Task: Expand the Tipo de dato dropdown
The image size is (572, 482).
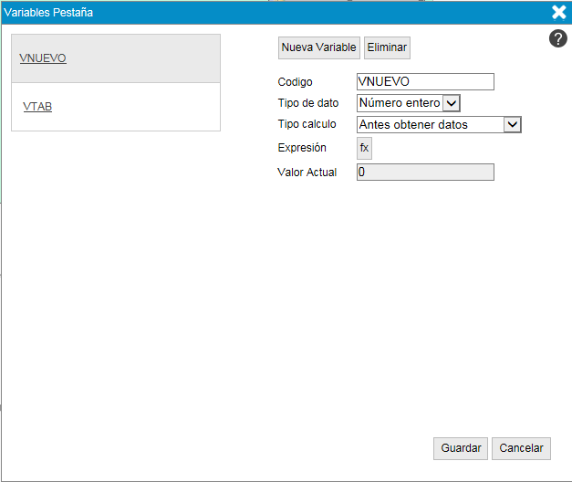Action: (x=452, y=103)
